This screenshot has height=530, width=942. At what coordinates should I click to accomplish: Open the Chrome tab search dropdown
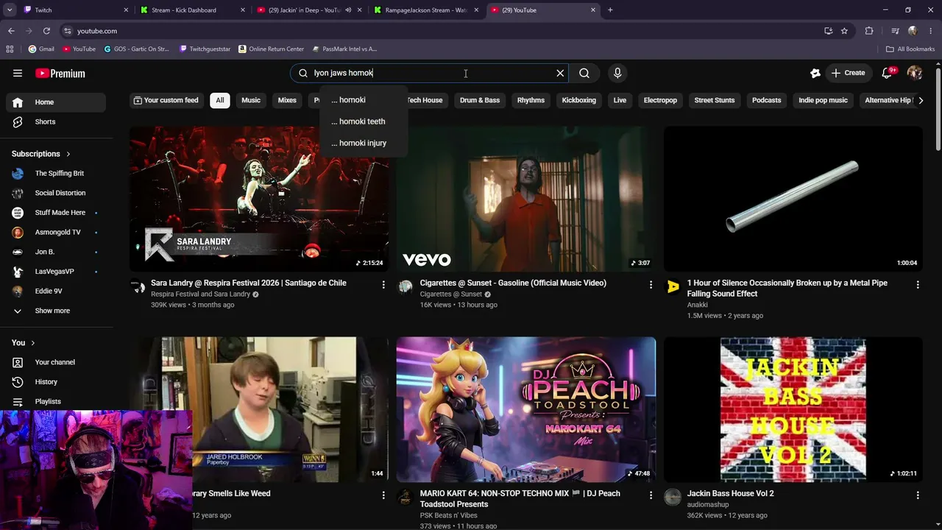tap(10, 10)
